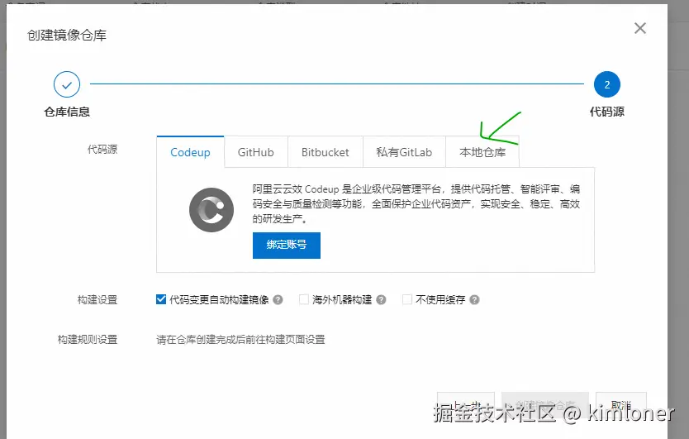The image size is (689, 439).
Task: Click the 构建规则设置 label
Action: tap(88, 340)
